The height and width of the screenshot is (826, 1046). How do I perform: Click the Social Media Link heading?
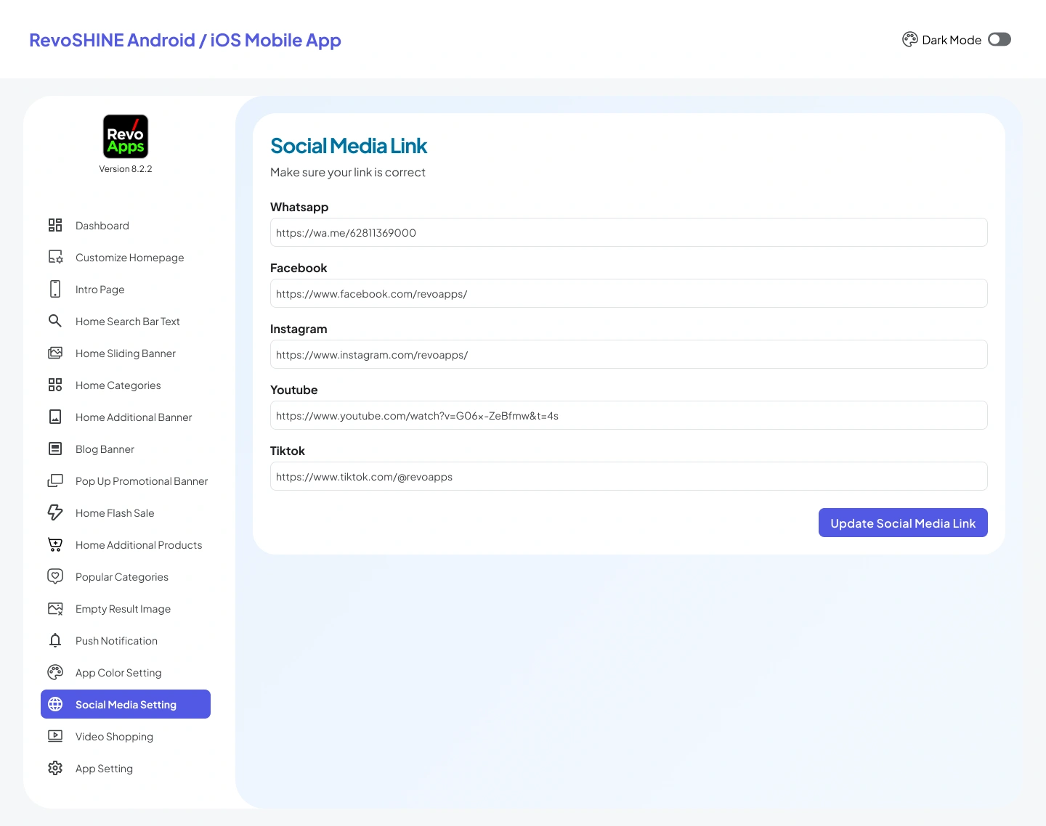click(349, 146)
